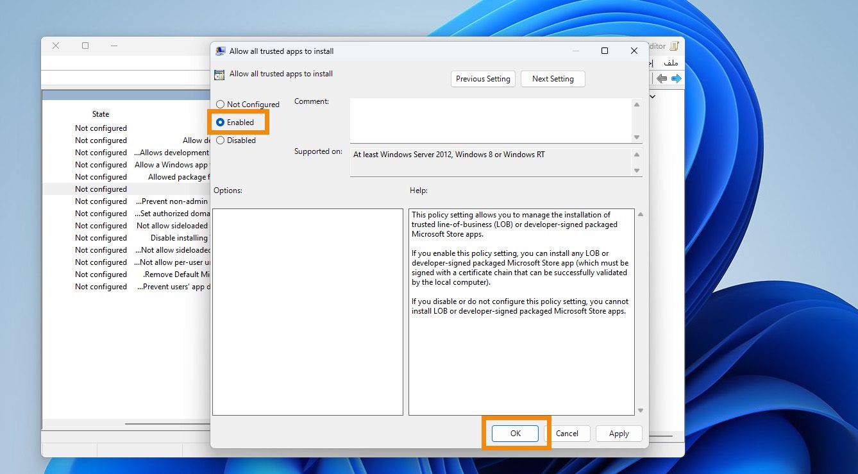
Task: Open the dialog's title bar system icon
Action: tap(221, 51)
